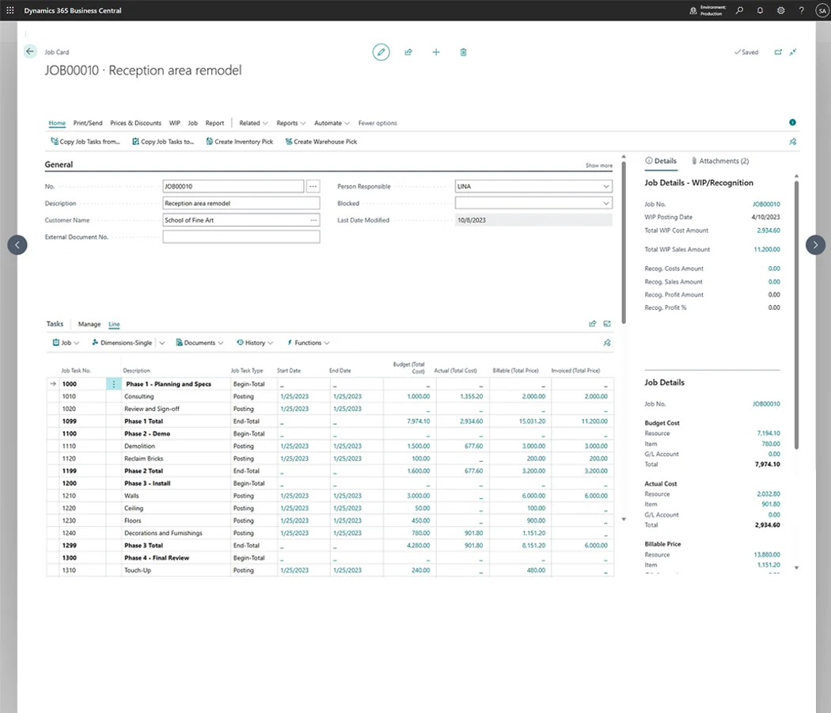The image size is (831, 713).
Task: Switch to Attachments (2) tab
Action: click(x=720, y=161)
